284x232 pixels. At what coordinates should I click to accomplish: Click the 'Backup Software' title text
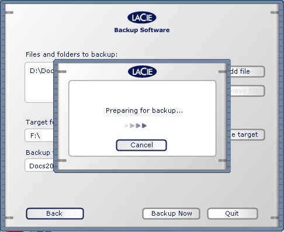[x=142, y=30]
